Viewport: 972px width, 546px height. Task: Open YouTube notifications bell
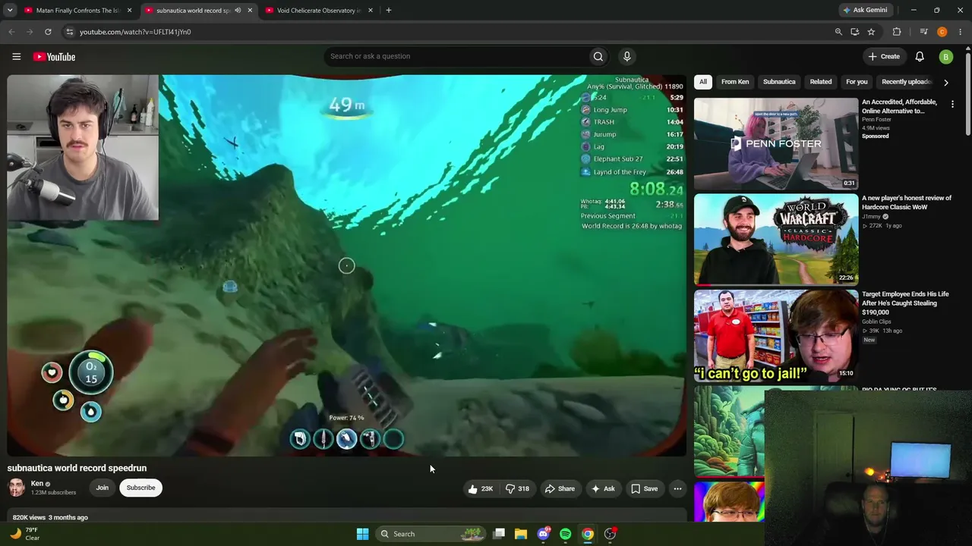920,57
